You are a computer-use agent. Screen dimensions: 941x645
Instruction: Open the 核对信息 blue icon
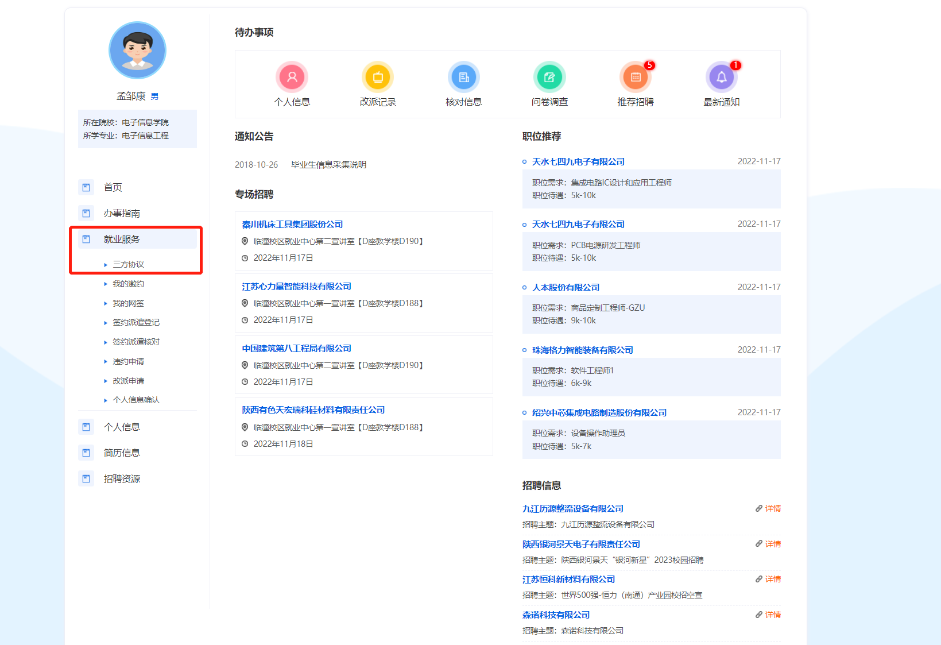tap(463, 77)
